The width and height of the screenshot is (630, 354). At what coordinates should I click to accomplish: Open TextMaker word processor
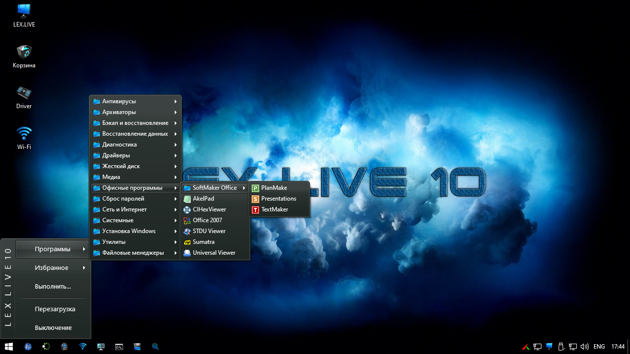coord(274,209)
